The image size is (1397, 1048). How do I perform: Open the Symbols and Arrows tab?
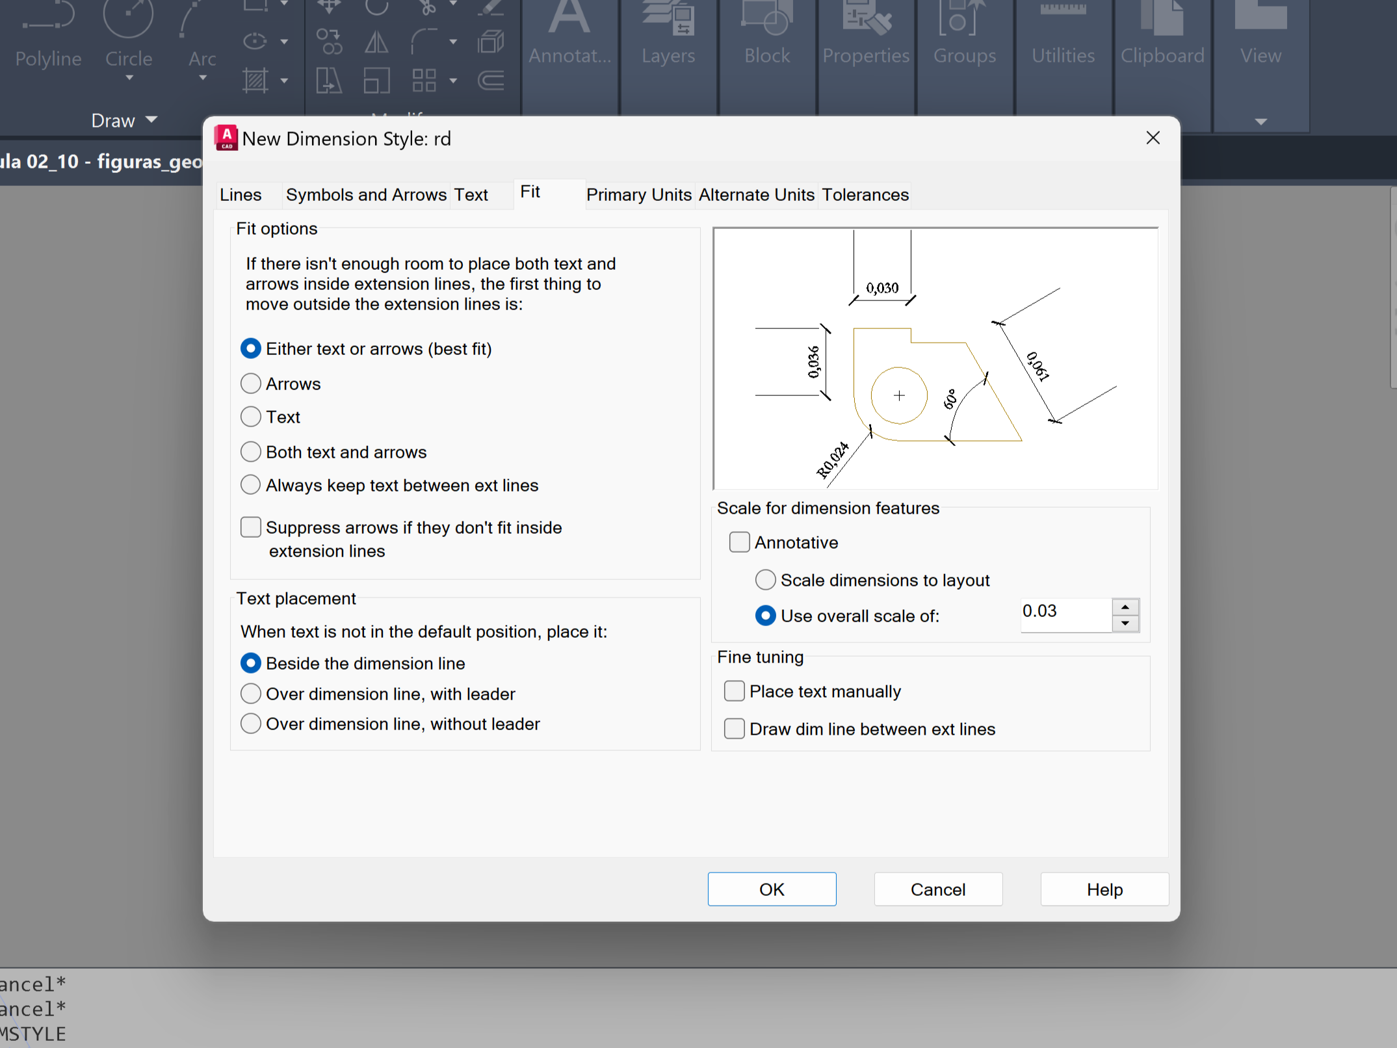(366, 194)
